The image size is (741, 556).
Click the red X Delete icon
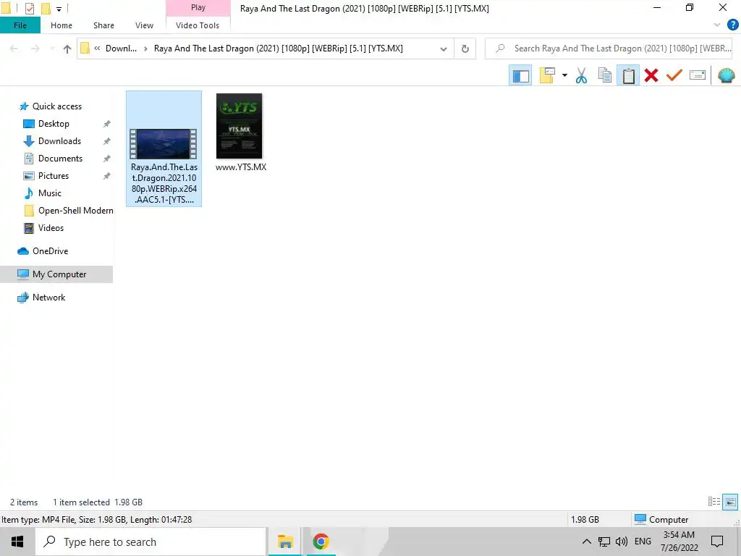coord(651,75)
